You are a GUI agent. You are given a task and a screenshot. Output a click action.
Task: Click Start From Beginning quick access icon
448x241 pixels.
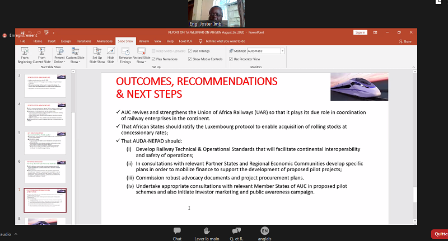click(x=46, y=32)
